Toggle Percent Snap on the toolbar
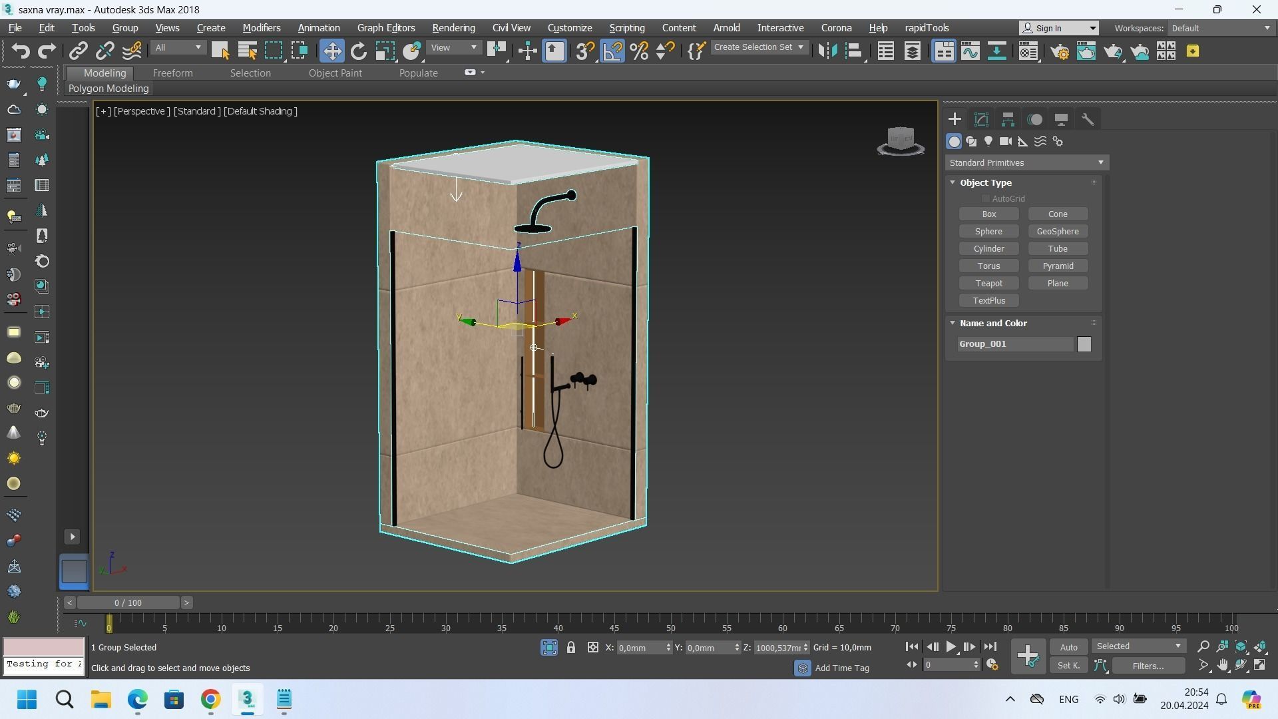This screenshot has width=1278, height=719. (x=639, y=51)
